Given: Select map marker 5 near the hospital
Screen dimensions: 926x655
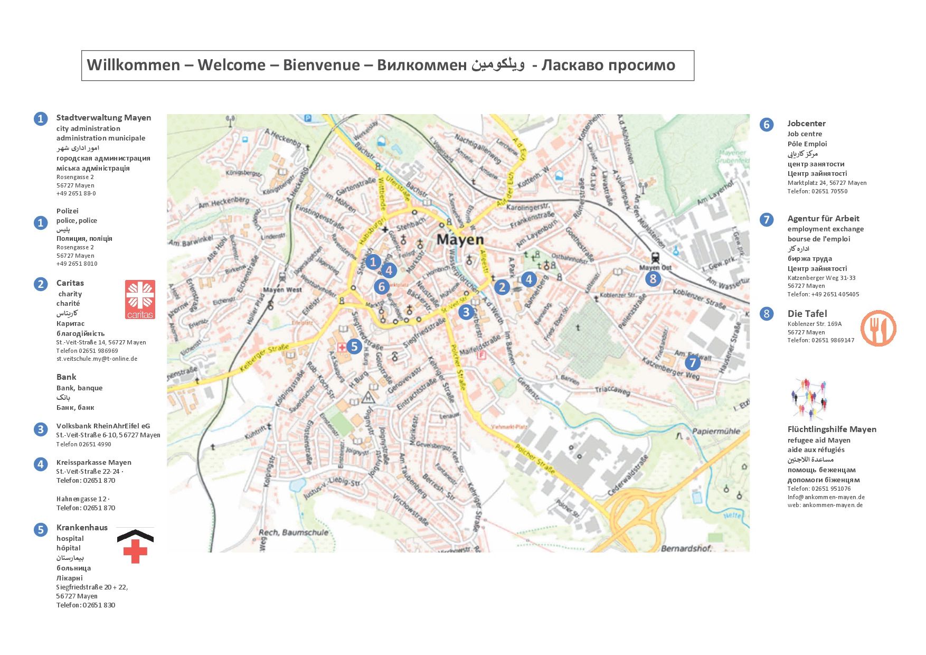Looking at the screenshot, I should 354,347.
